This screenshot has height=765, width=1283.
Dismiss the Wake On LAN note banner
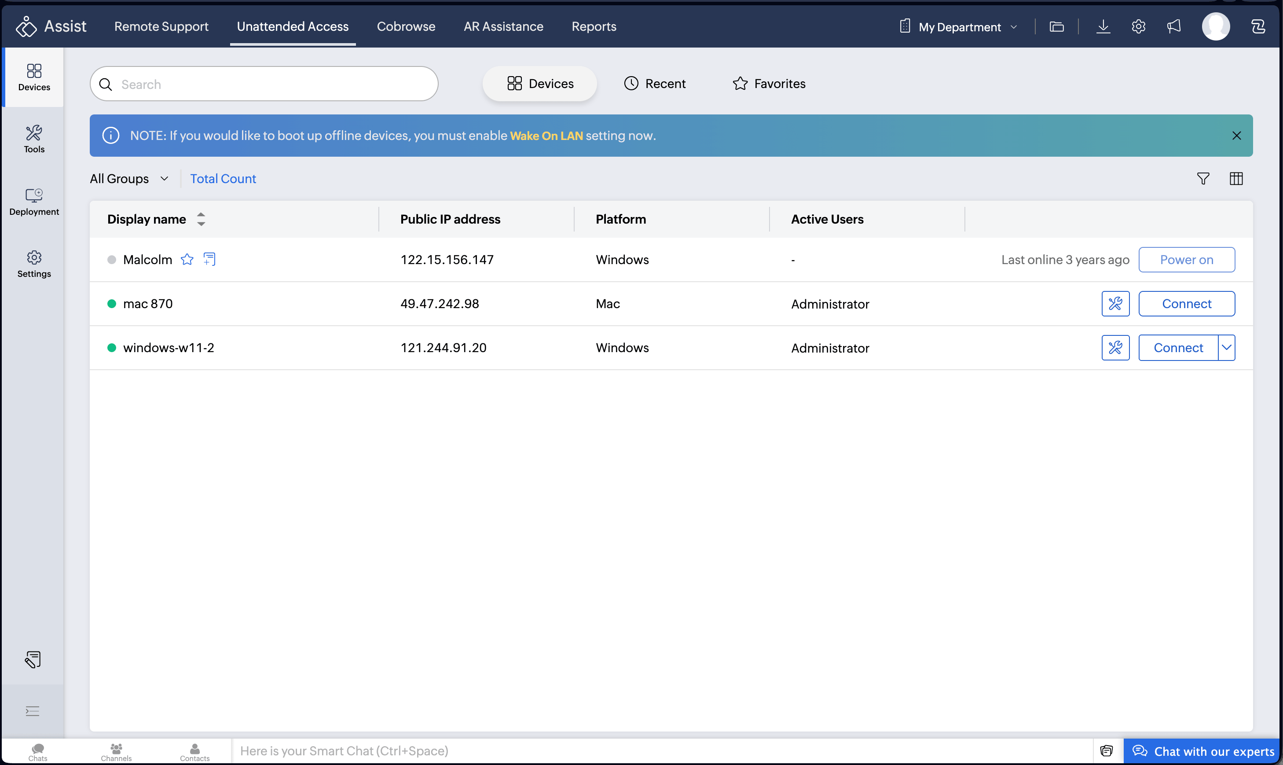click(1236, 136)
